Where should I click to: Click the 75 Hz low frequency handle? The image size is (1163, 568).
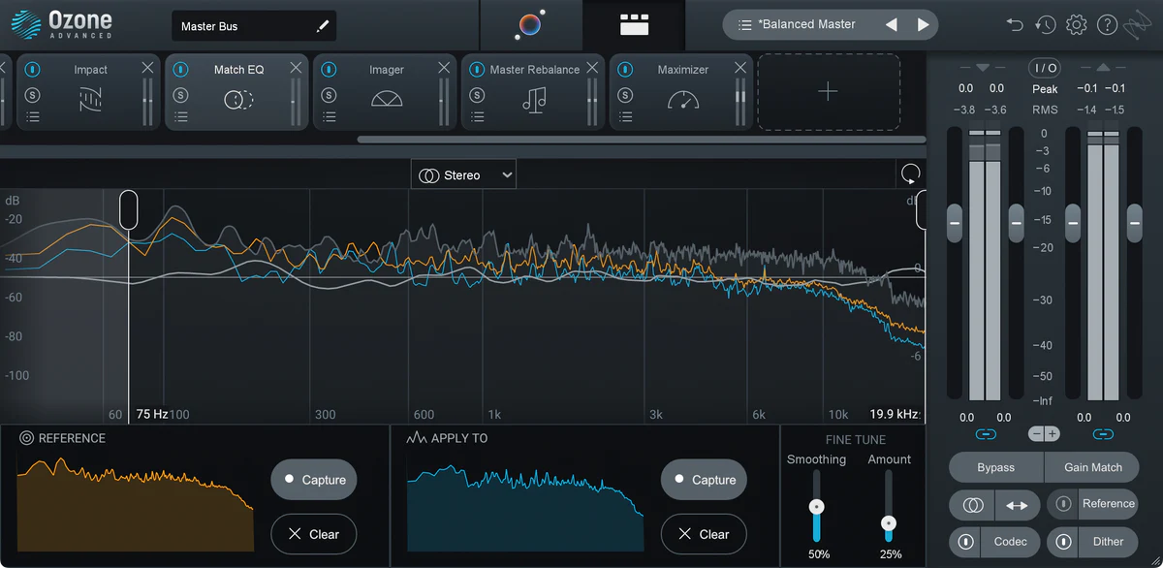click(x=129, y=209)
